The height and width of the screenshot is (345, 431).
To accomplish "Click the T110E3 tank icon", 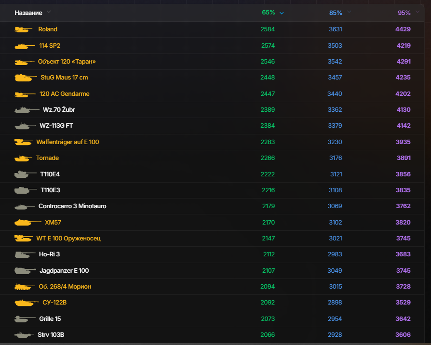I will pos(26,190).
